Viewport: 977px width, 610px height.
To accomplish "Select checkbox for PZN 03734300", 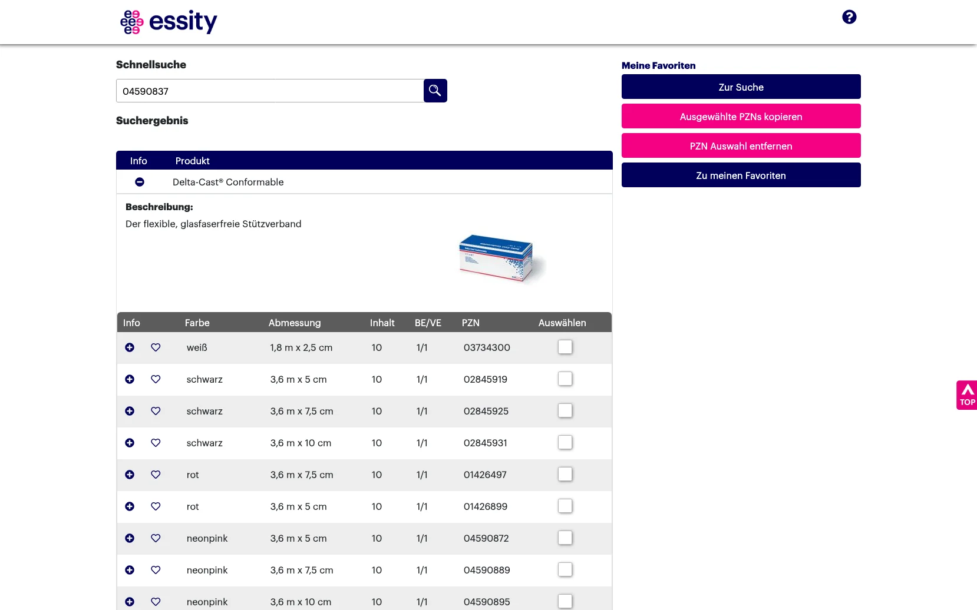I will (565, 347).
